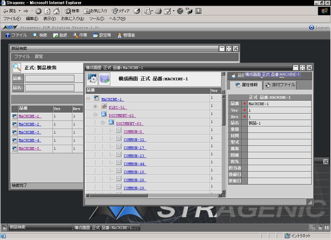Screen dimensions: 331x240
Task: Open COMMON-32 link in tree
Action: coord(135,140)
